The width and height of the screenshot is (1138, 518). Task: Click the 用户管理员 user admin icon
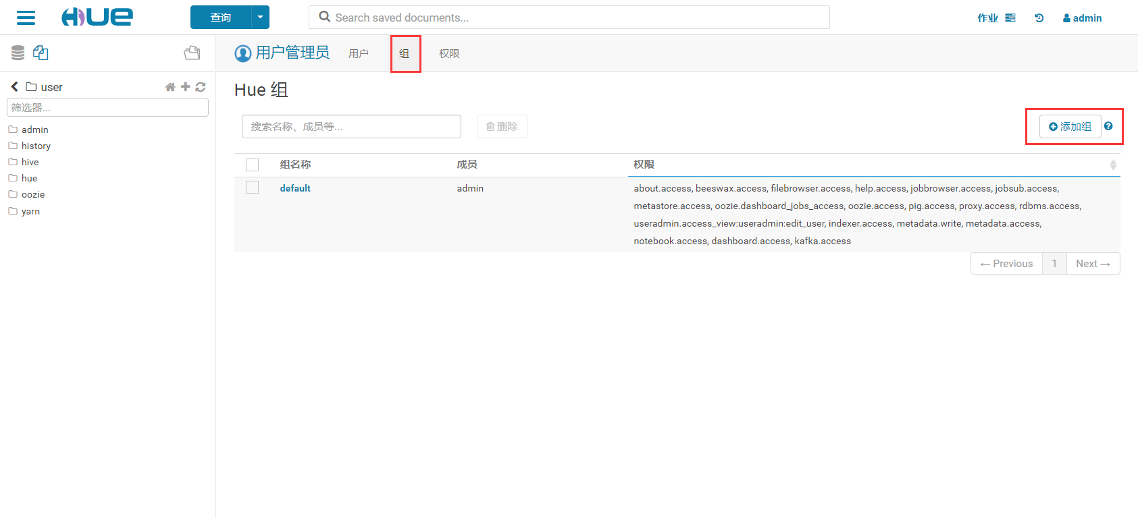[x=242, y=53]
